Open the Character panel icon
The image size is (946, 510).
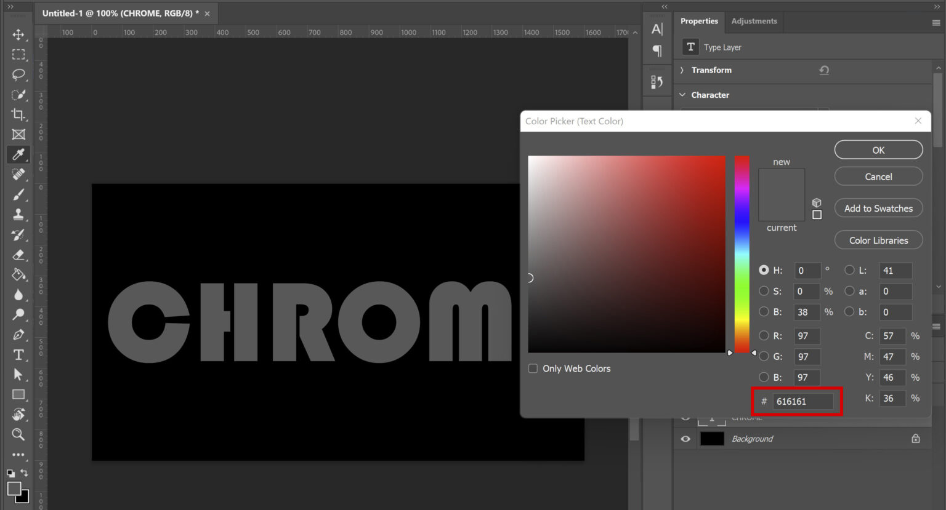(x=657, y=28)
